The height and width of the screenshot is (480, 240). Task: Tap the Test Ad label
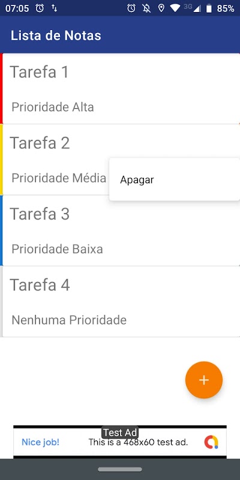click(x=120, y=433)
